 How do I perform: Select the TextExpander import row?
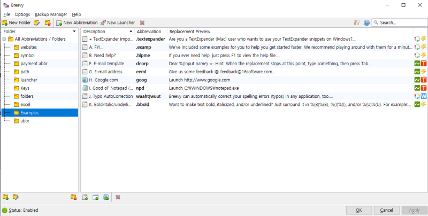coord(254,39)
